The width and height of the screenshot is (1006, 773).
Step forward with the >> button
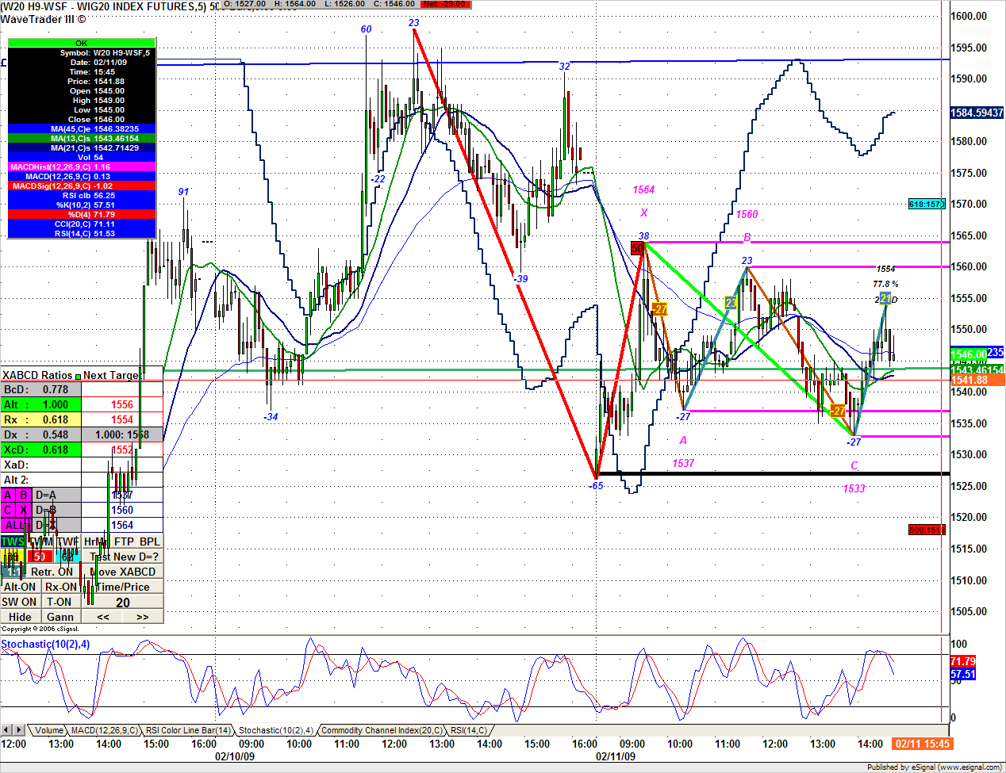click(143, 617)
